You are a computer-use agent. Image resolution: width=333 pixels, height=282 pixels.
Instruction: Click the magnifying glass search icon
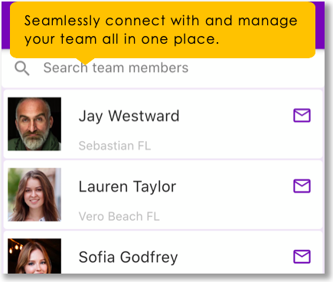(22, 68)
